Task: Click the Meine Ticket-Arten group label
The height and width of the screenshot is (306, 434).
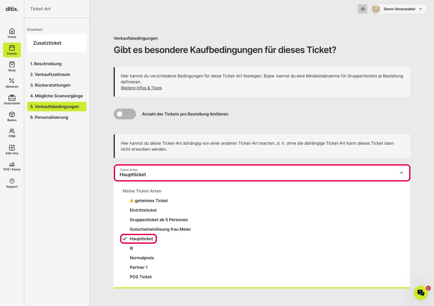Action: [142, 191]
